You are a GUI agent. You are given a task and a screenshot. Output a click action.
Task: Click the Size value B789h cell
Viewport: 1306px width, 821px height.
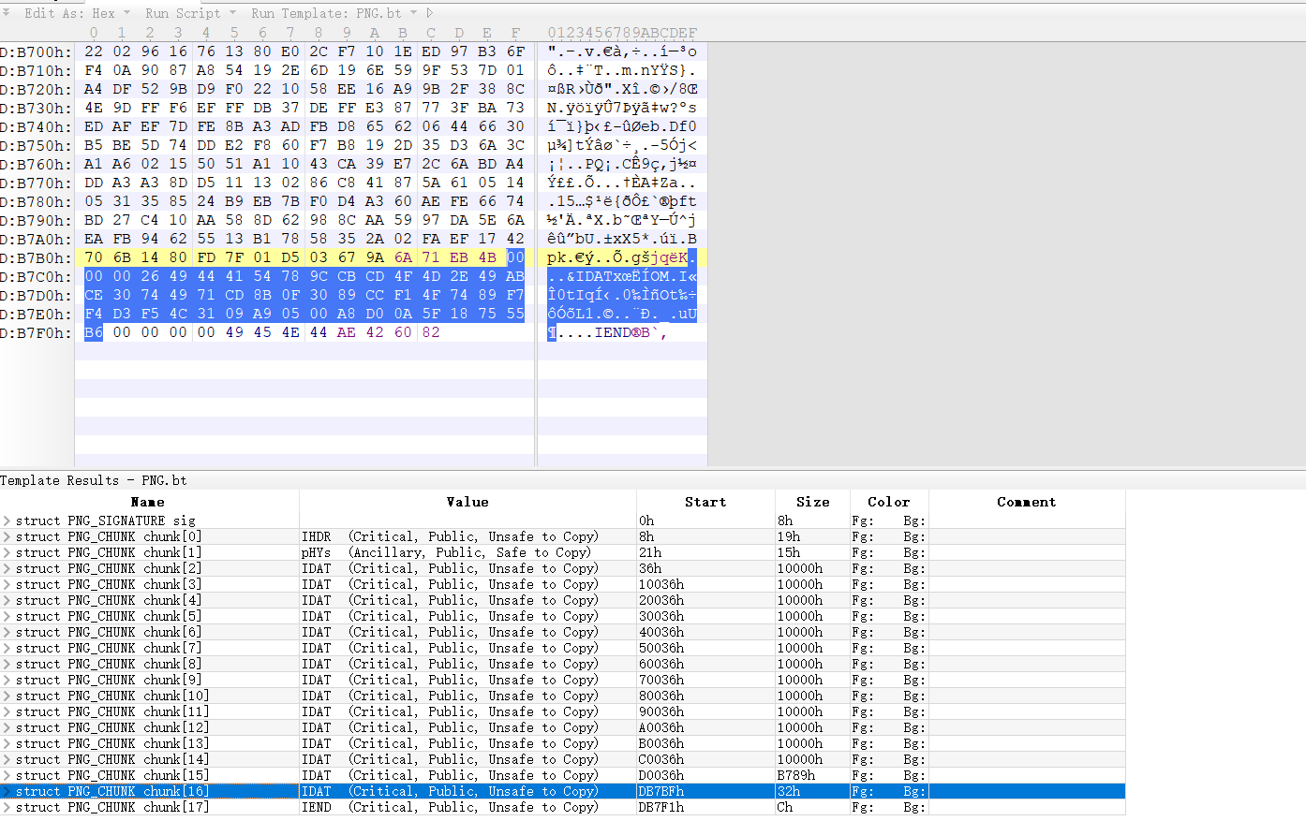812,776
